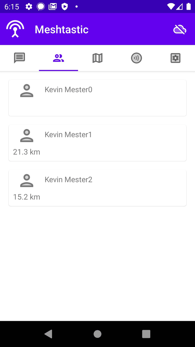Click the 15.2 km distance label
This screenshot has height=347, width=195.
(26, 197)
